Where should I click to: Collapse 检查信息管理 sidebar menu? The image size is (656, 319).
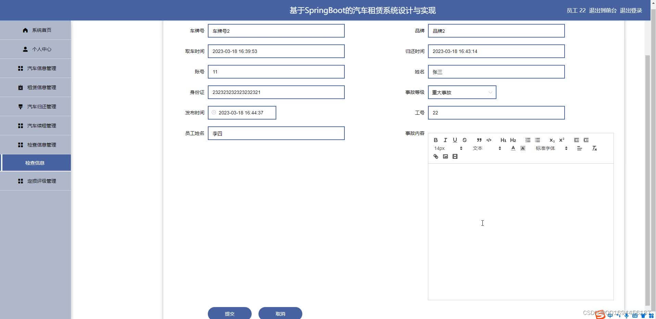36,145
